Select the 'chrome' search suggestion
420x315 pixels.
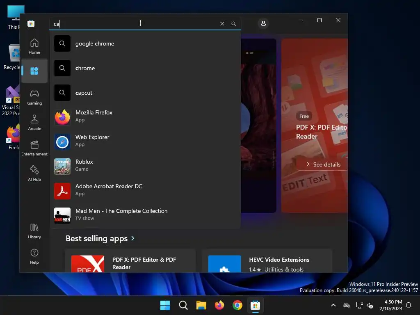tap(145, 68)
